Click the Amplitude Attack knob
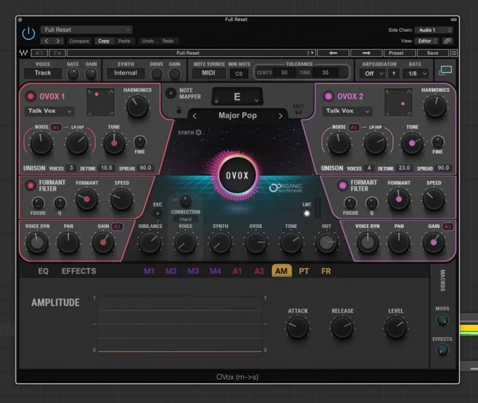The width and height of the screenshot is (478, 403). click(x=298, y=328)
